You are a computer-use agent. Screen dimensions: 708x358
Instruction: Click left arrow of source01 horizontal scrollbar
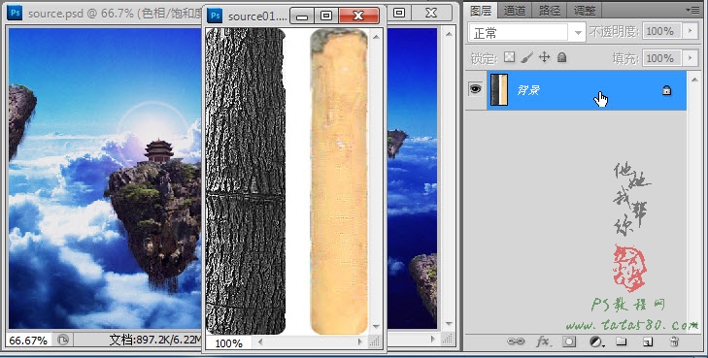260,342
